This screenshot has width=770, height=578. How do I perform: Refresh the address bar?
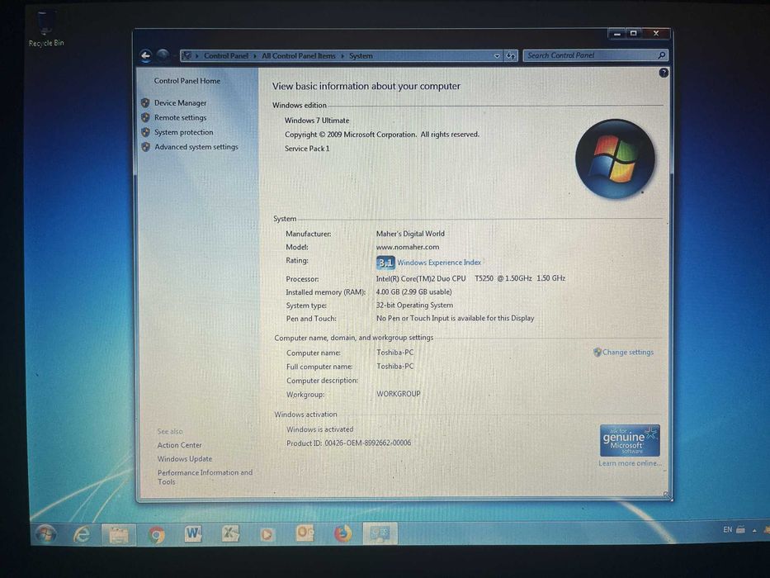(x=511, y=55)
